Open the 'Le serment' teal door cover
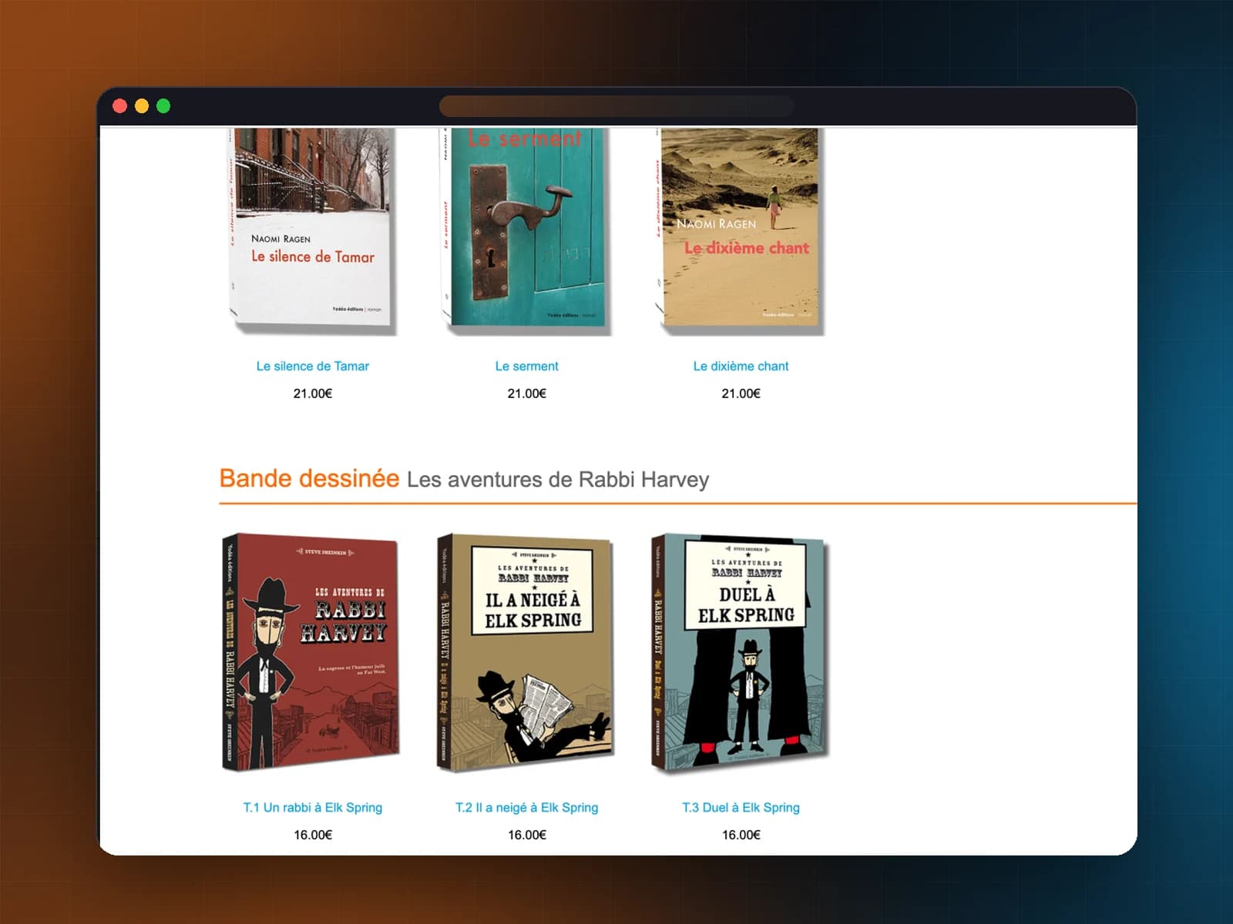The height and width of the screenshot is (924, 1233). pos(526,231)
